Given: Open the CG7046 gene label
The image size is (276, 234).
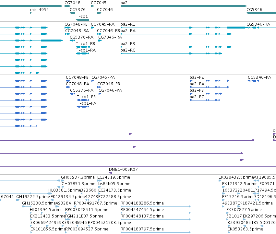Looking at the screenshot, I should (x=105, y=9).
